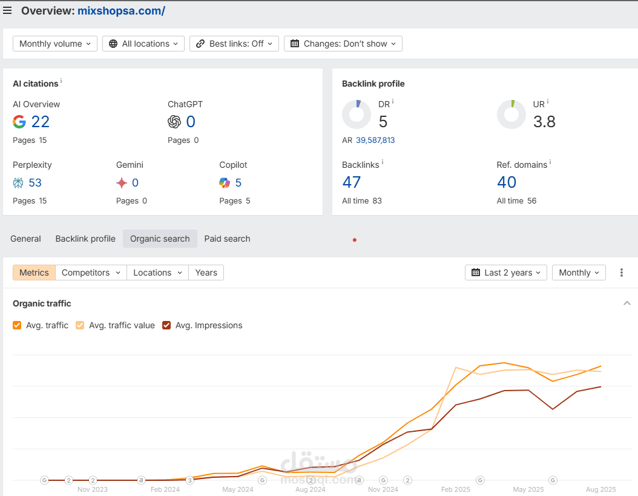The image size is (638, 496).
Task: Open Ref. domains count 40
Action: pyautogui.click(x=507, y=182)
